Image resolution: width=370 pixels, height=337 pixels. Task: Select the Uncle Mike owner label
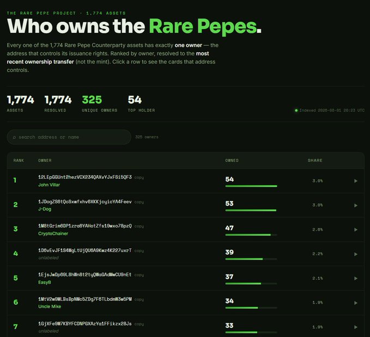point(50,306)
